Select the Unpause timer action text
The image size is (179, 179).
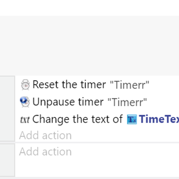(68, 102)
